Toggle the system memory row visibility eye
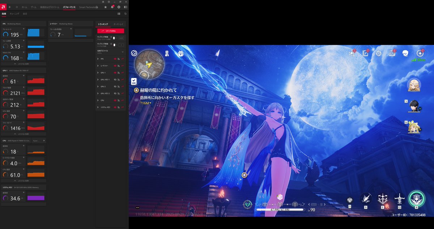This screenshot has width=434, height=229. [115, 107]
